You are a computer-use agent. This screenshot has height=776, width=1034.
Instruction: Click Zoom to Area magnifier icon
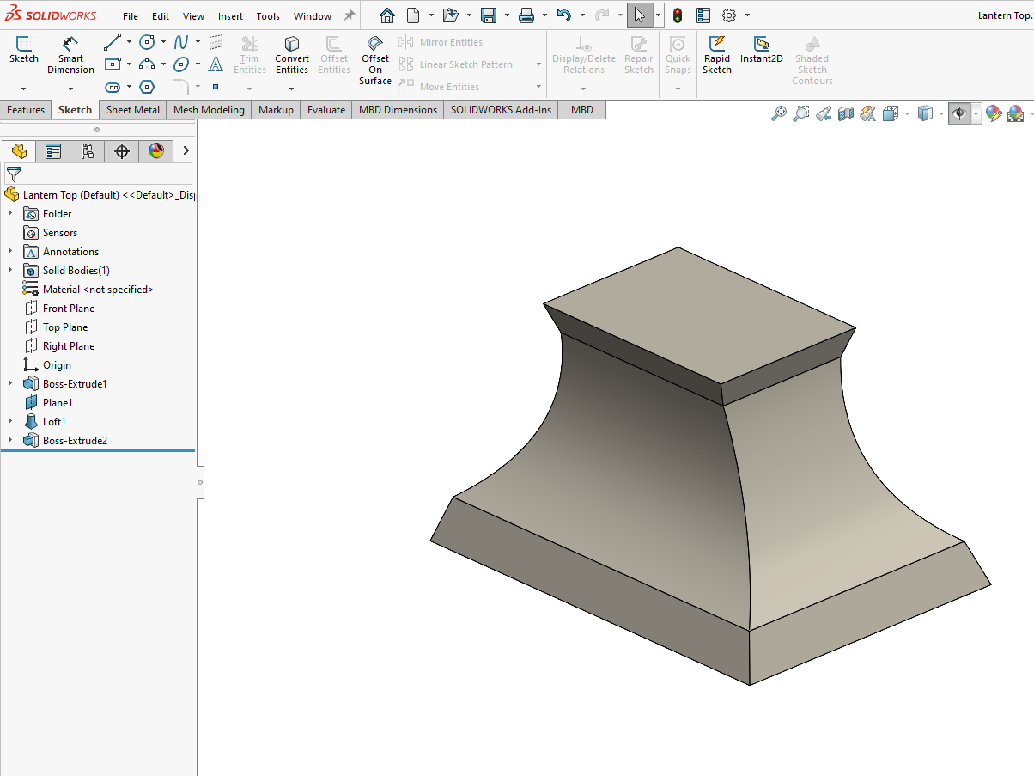coord(801,113)
